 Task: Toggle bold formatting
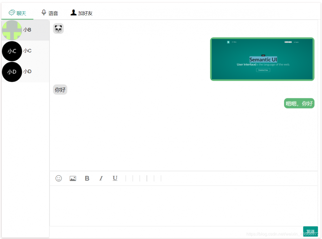(x=87, y=178)
